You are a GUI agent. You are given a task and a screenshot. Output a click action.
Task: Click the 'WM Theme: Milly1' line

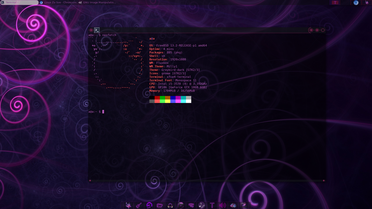pyautogui.click(x=163, y=66)
